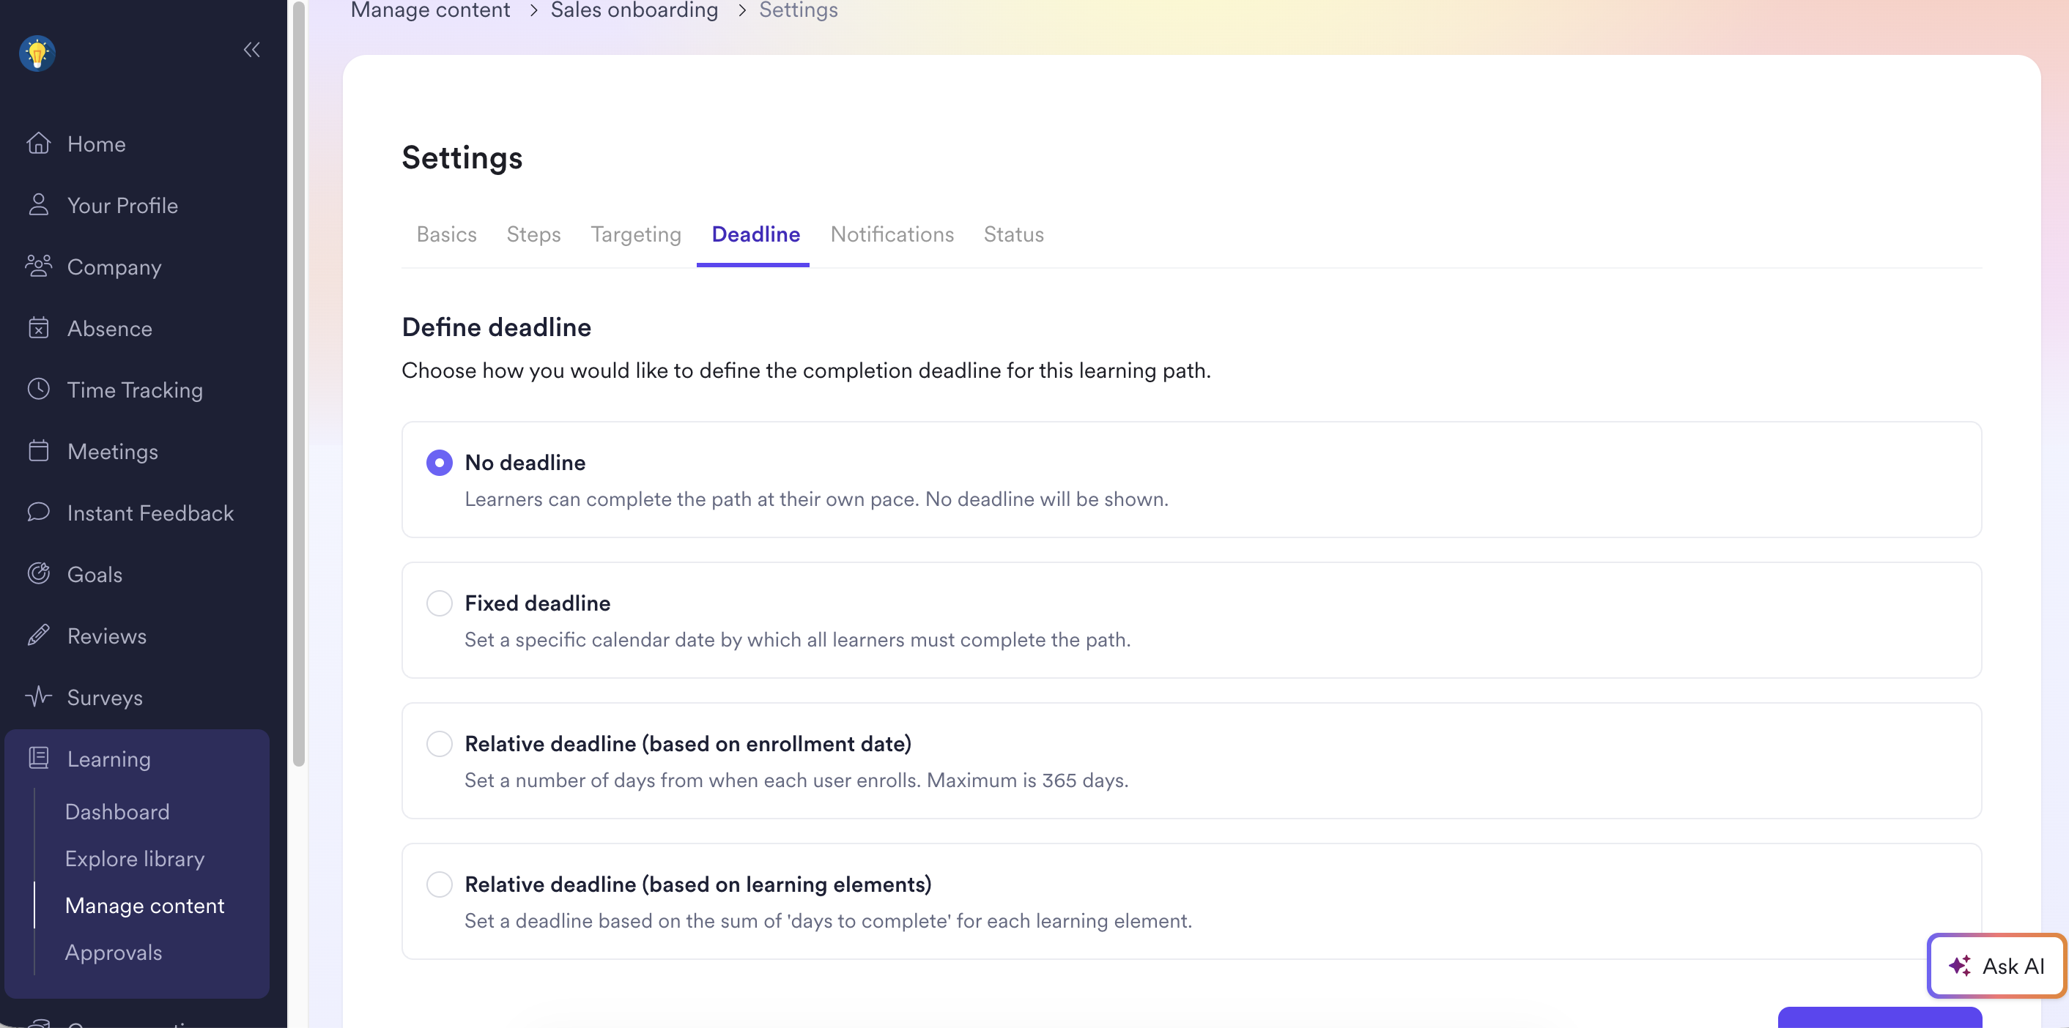Click the Time Tracking clock icon

[39, 390]
